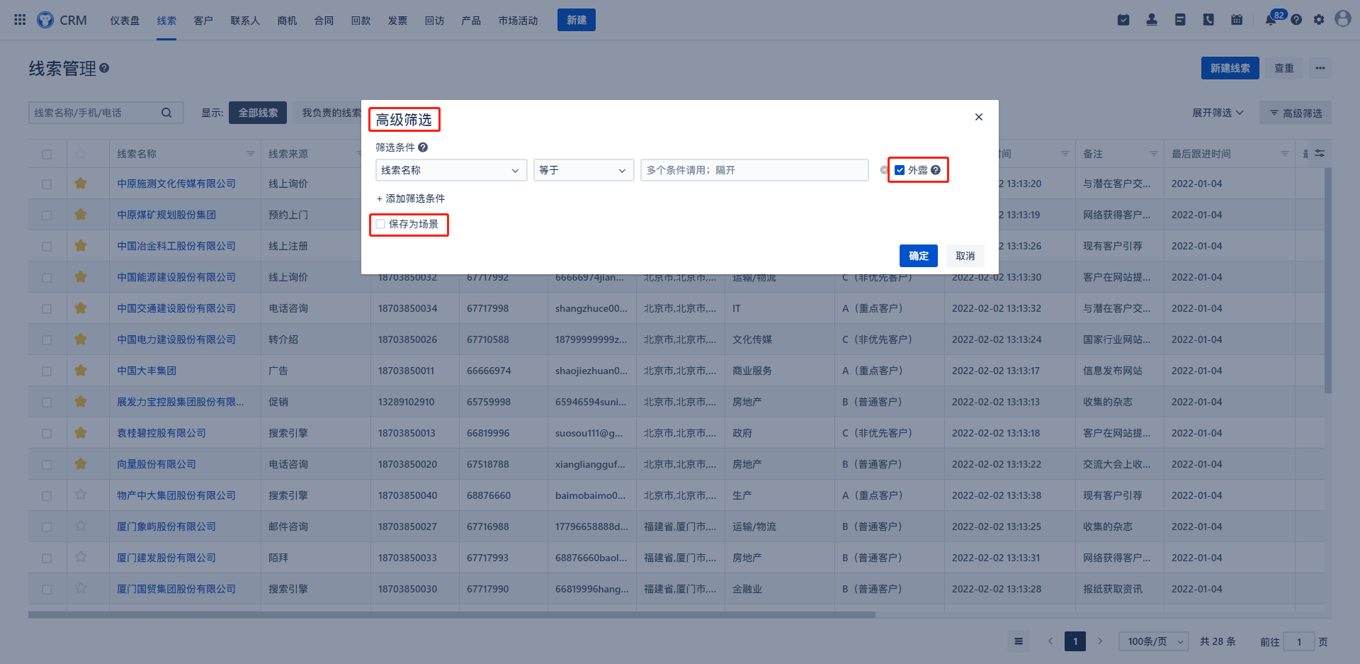This screenshot has width=1360, height=664.
Task: Confirm the filter with 确定
Action: (919, 256)
